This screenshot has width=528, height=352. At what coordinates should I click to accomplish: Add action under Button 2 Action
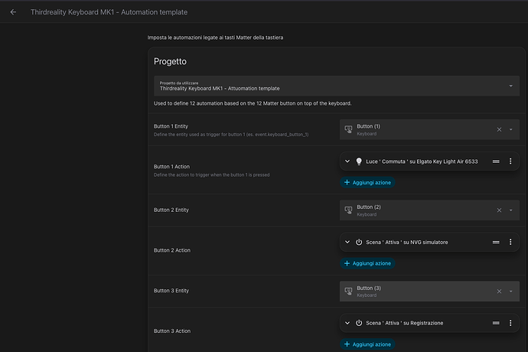[368, 263]
